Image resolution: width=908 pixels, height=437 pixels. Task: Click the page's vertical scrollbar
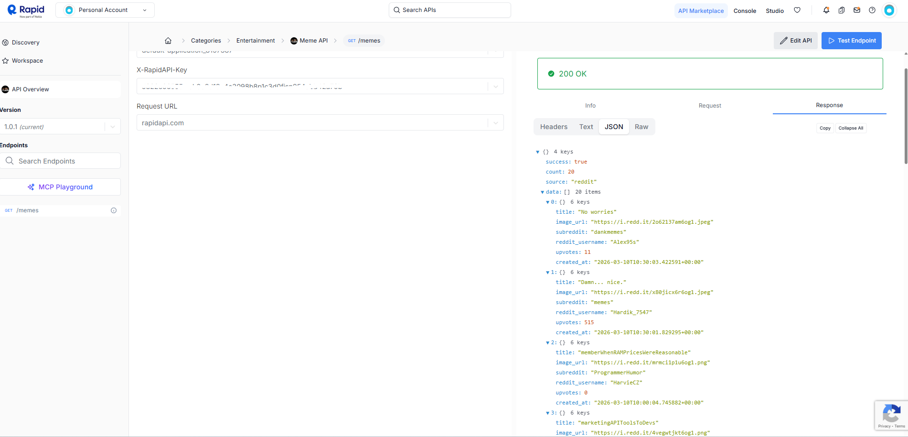coord(906,116)
